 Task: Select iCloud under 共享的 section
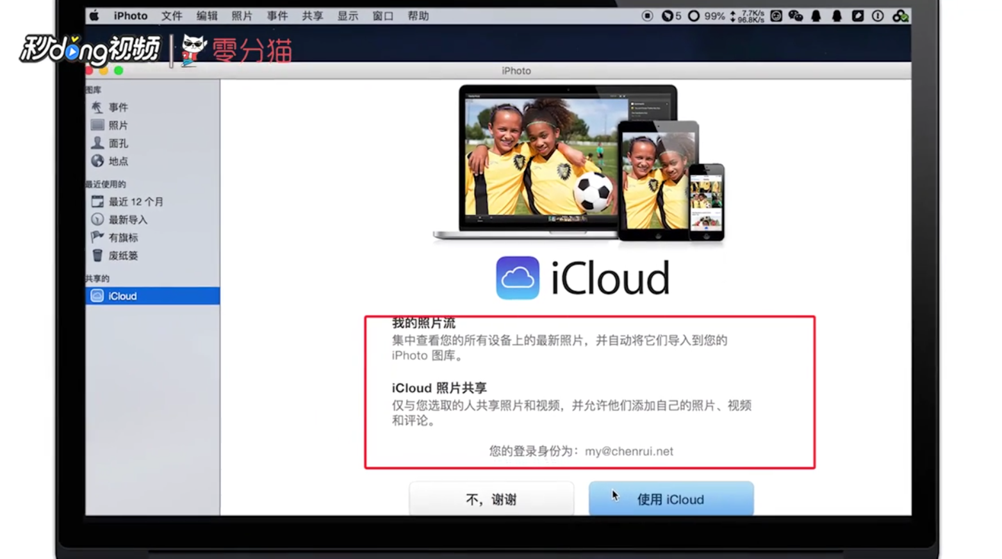pos(122,296)
